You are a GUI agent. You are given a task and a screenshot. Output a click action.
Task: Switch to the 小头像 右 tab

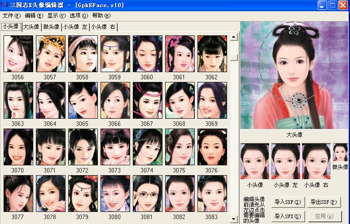coord(103,27)
